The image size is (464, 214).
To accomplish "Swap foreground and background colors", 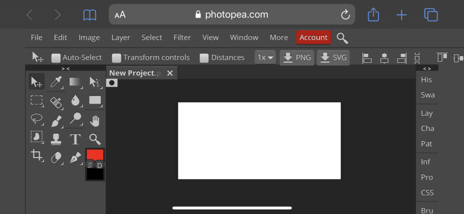I will point(90,165).
